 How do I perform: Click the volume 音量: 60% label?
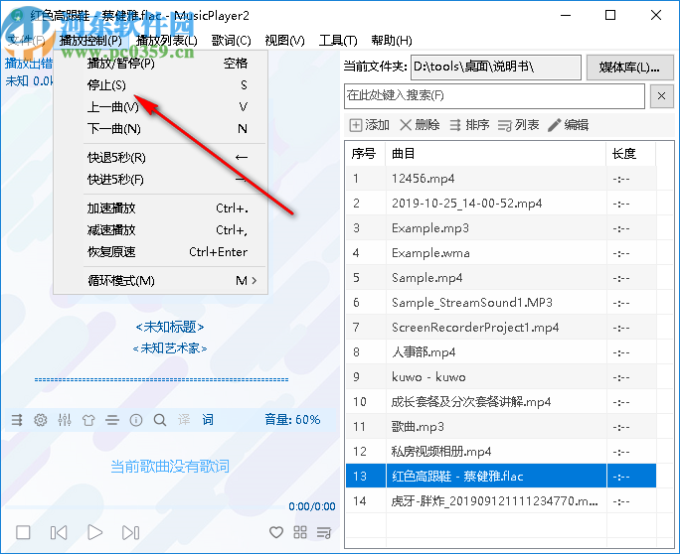(x=292, y=420)
